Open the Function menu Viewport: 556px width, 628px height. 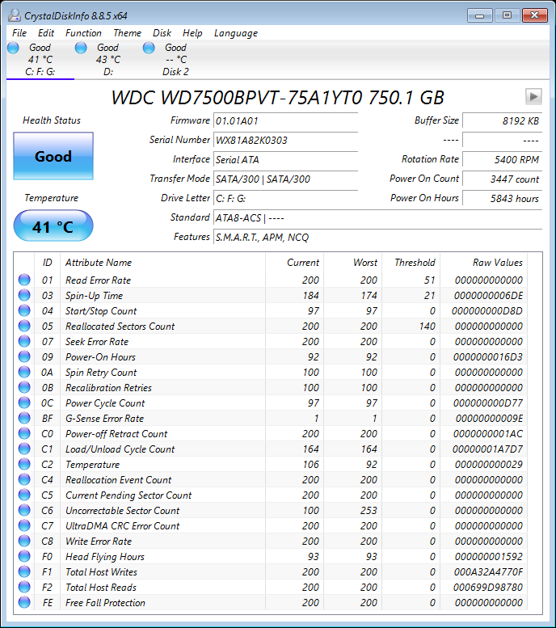tap(83, 33)
